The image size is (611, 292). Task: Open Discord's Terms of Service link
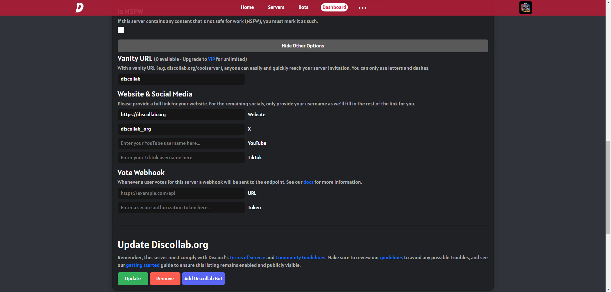tap(247, 258)
